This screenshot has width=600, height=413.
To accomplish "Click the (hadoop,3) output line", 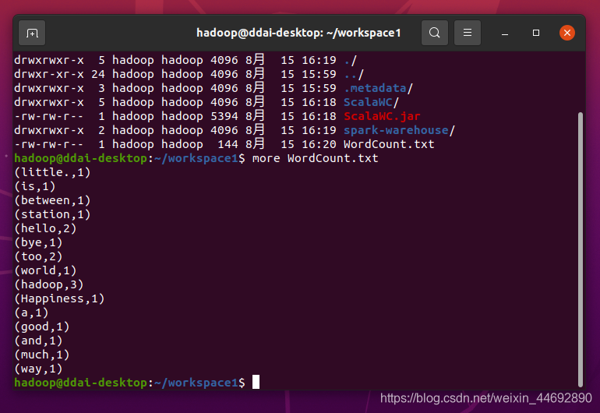I will tap(49, 284).
